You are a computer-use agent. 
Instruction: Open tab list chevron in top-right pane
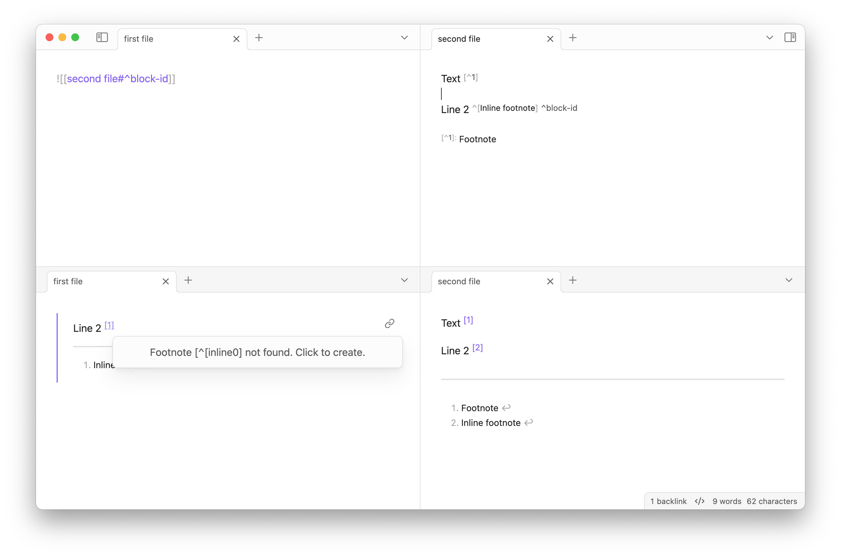coord(769,38)
